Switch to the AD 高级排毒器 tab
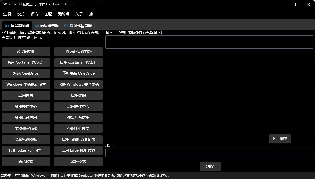This screenshot has width=315, height=179. (x=47, y=26)
